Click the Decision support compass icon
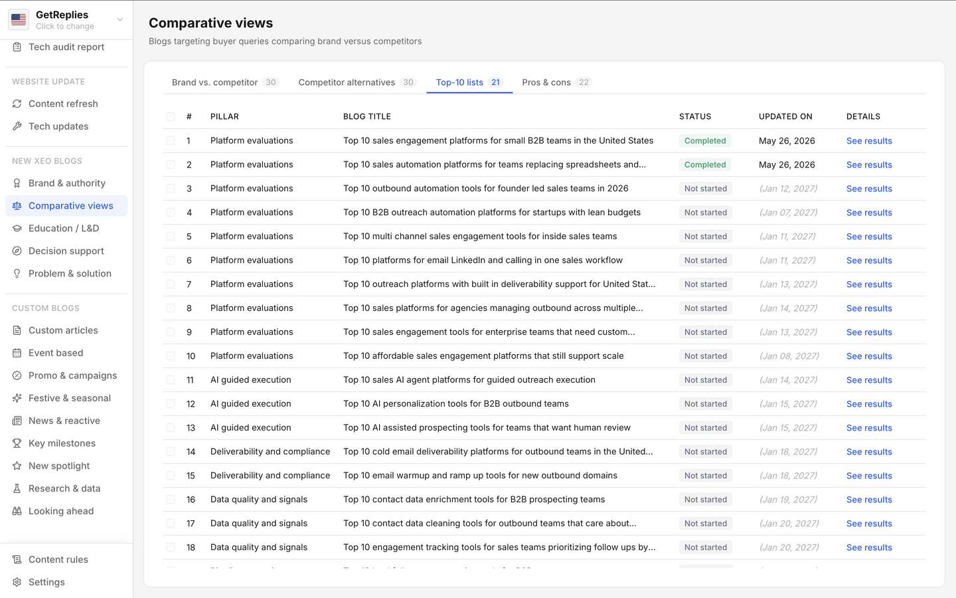This screenshot has width=956, height=598. click(x=17, y=251)
